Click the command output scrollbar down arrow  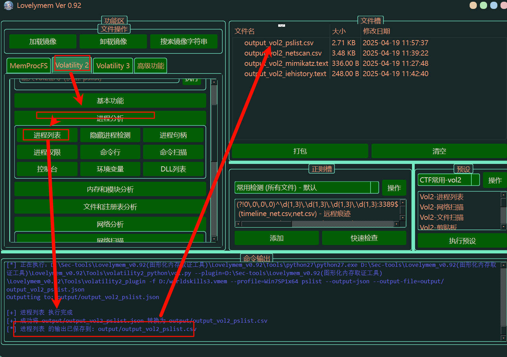click(504, 338)
